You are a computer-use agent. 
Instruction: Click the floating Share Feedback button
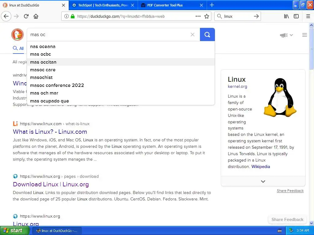click(287, 219)
